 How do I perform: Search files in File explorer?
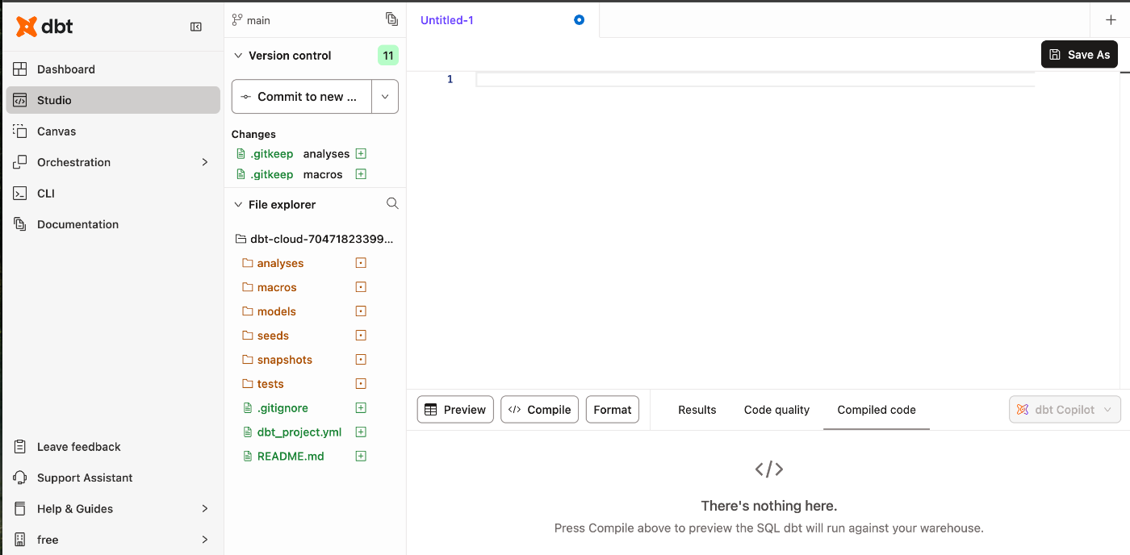pyautogui.click(x=392, y=204)
